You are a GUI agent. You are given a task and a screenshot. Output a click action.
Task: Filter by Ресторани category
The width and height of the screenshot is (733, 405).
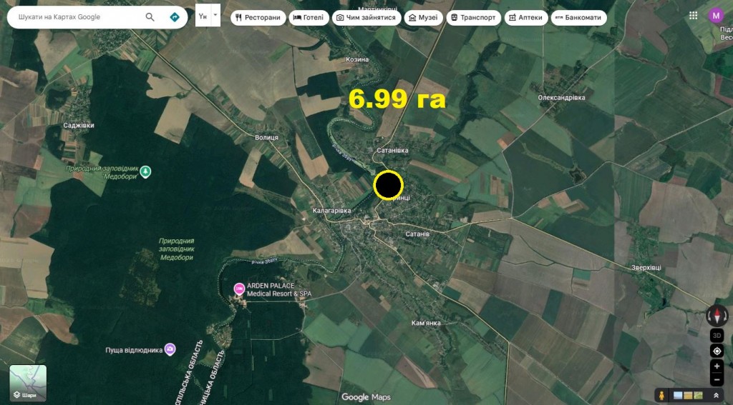pos(258,18)
